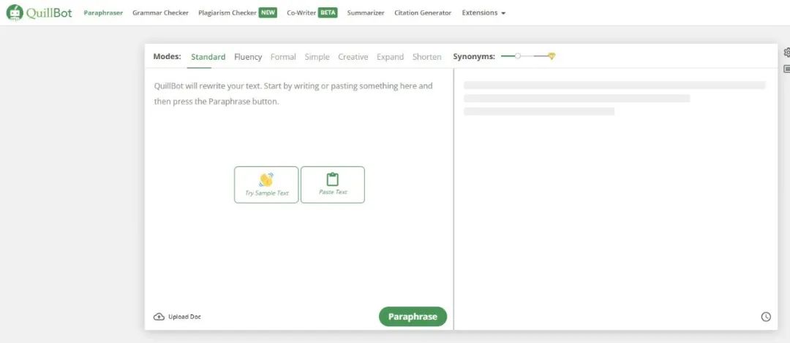790x343 pixels.
Task: Click the Synonyms slider handle
Action: 517,56
